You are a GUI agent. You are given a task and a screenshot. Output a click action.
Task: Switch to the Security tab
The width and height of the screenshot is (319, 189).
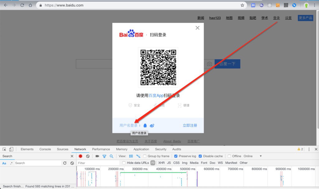[161, 149]
